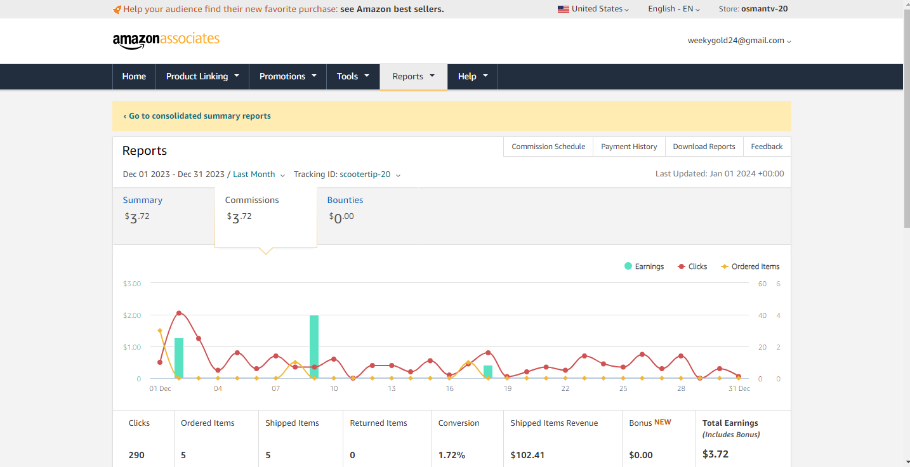Screen dimensions: 910x467
Task: Click the Shipped Items column header
Action: (x=292, y=423)
